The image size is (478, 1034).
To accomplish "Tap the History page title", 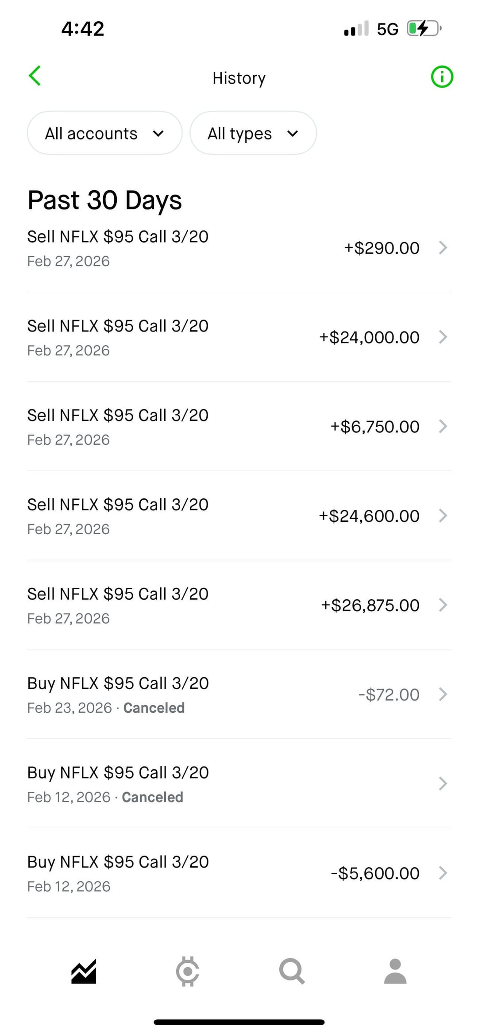I will tap(239, 78).
